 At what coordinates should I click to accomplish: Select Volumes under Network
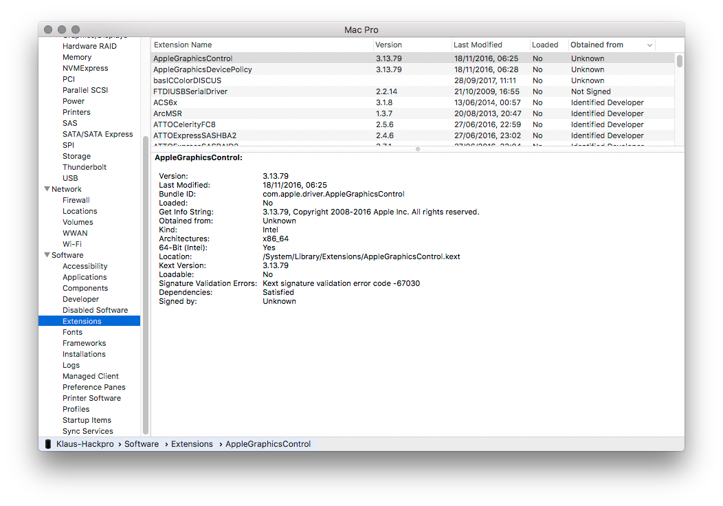coord(78,222)
